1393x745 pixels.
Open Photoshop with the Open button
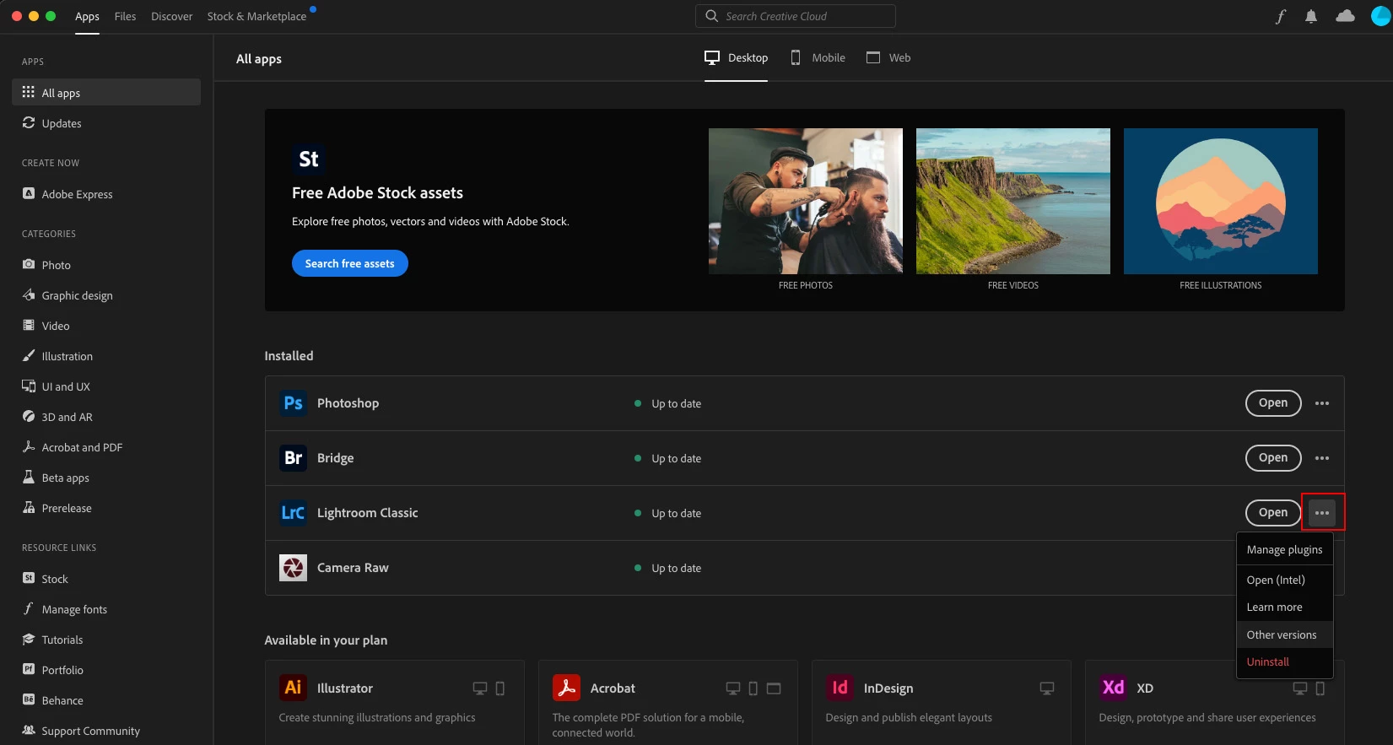[1273, 403]
